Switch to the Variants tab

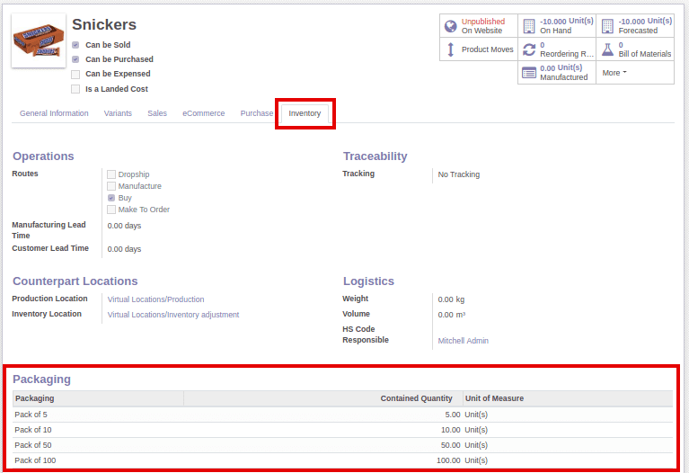point(118,113)
